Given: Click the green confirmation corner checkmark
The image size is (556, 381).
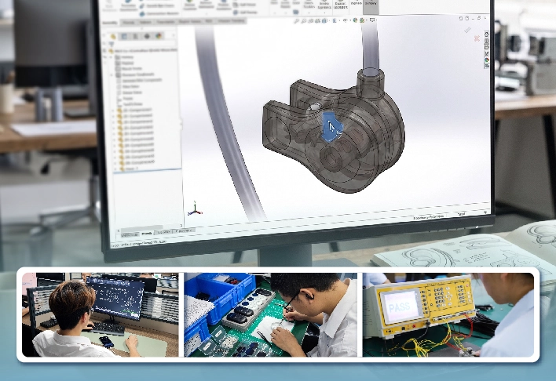Looking at the screenshot, I should 468,30.
